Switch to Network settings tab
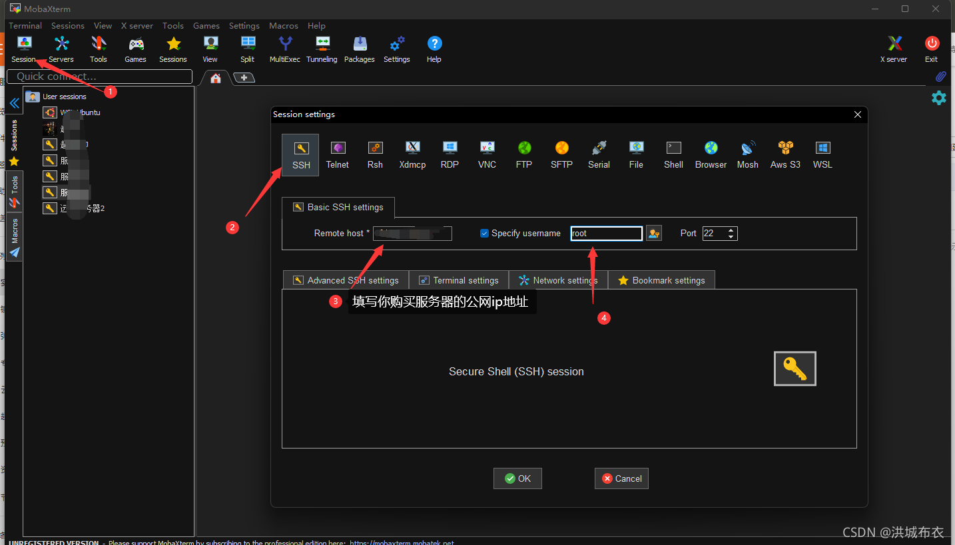The width and height of the screenshot is (955, 545). pyautogui.click(x=558, y=280)
